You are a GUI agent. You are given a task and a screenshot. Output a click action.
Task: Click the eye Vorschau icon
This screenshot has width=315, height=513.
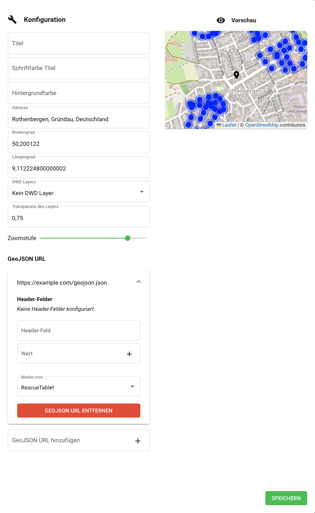tap(221, 20)
